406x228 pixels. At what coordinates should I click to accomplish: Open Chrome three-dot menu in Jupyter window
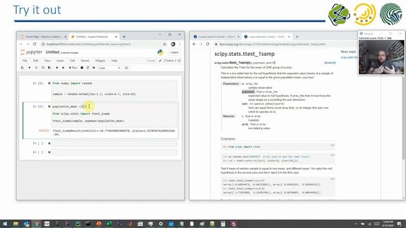coord(180,44)
